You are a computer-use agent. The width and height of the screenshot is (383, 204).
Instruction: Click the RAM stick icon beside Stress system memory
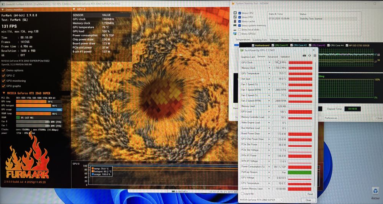pyautogui.click(x=235, y=25)
